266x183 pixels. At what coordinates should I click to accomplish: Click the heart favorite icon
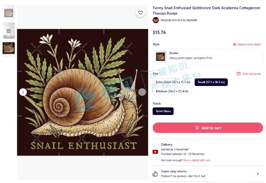coord(141,13)
